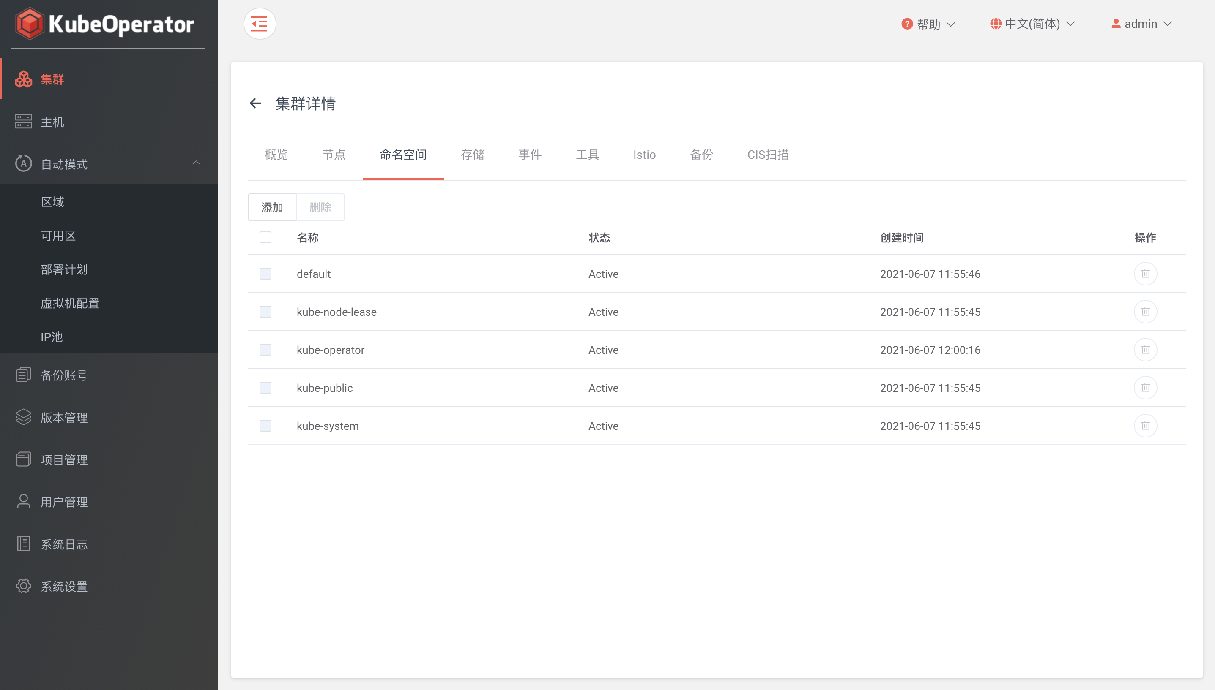Select the 备份账号 sidebar icon
Image resolution: width=1215 pixels, height=690 pixels.
23,375
